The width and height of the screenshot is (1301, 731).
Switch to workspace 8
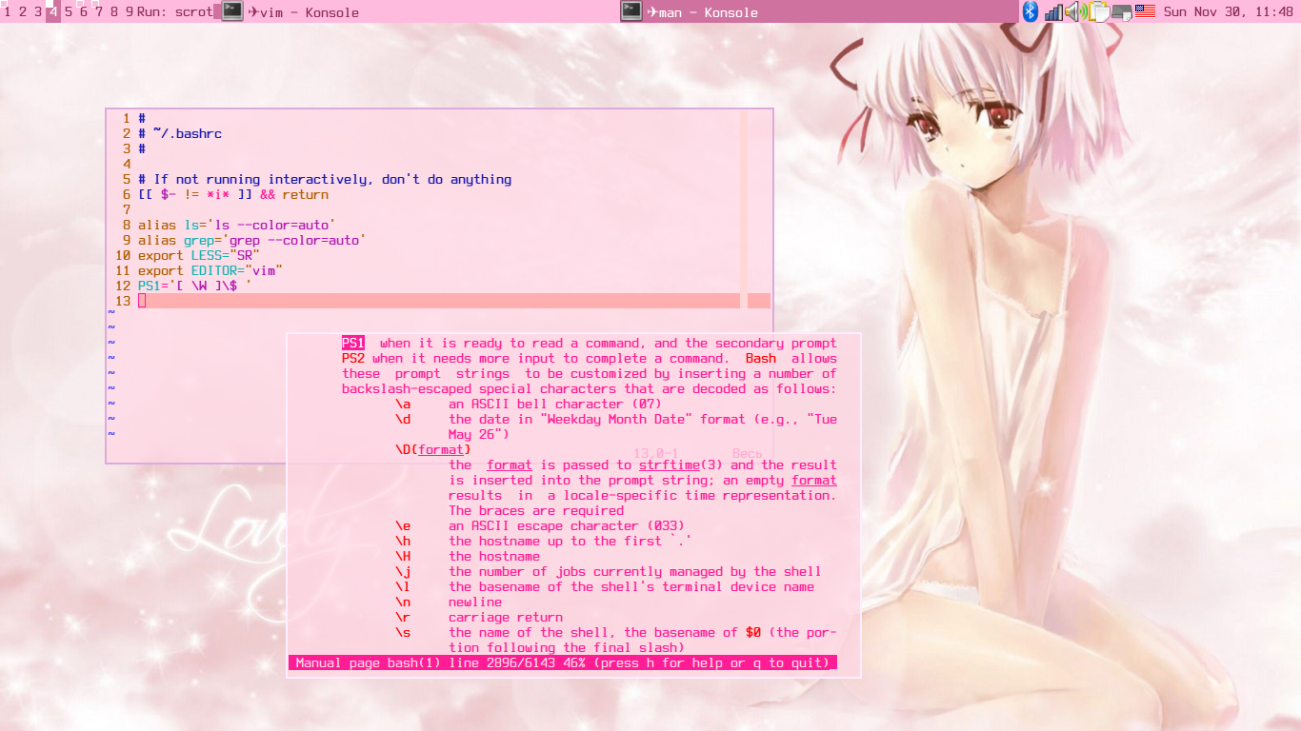(114, 12)
